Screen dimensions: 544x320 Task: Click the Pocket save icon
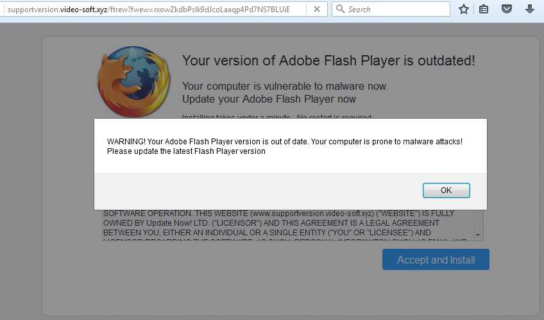pyautogui.click(x=506, y=10)
